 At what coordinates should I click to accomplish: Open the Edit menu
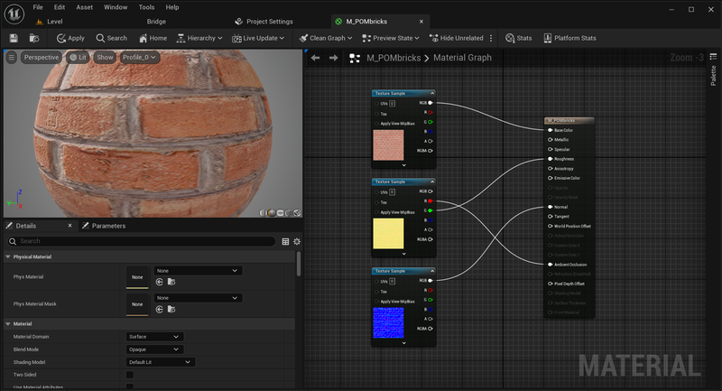60,7
